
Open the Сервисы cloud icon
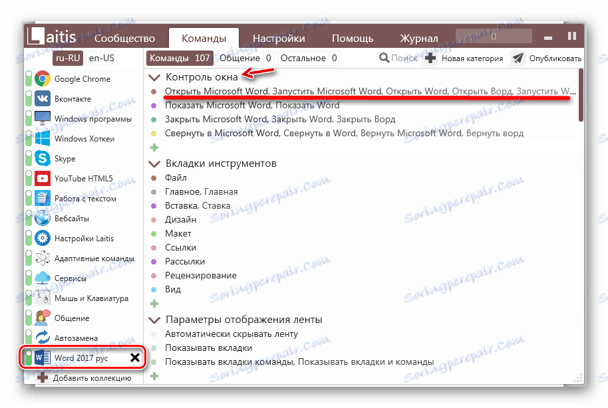click(x=43, y=278)
